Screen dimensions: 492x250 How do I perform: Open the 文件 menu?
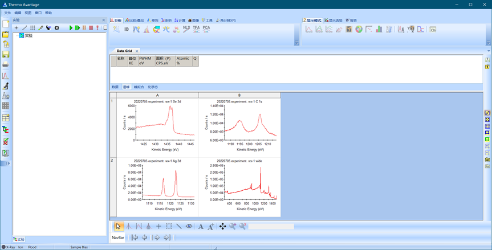(7, 13)
